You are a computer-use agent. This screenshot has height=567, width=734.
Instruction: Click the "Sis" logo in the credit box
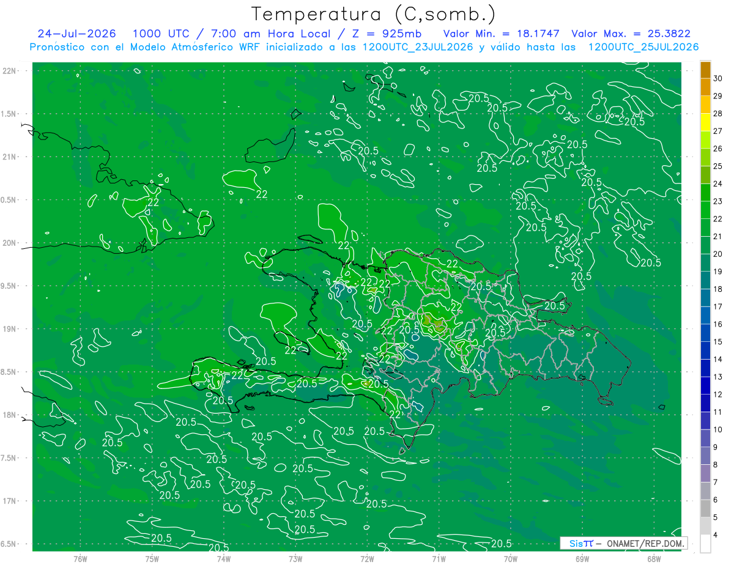(576, 543)
